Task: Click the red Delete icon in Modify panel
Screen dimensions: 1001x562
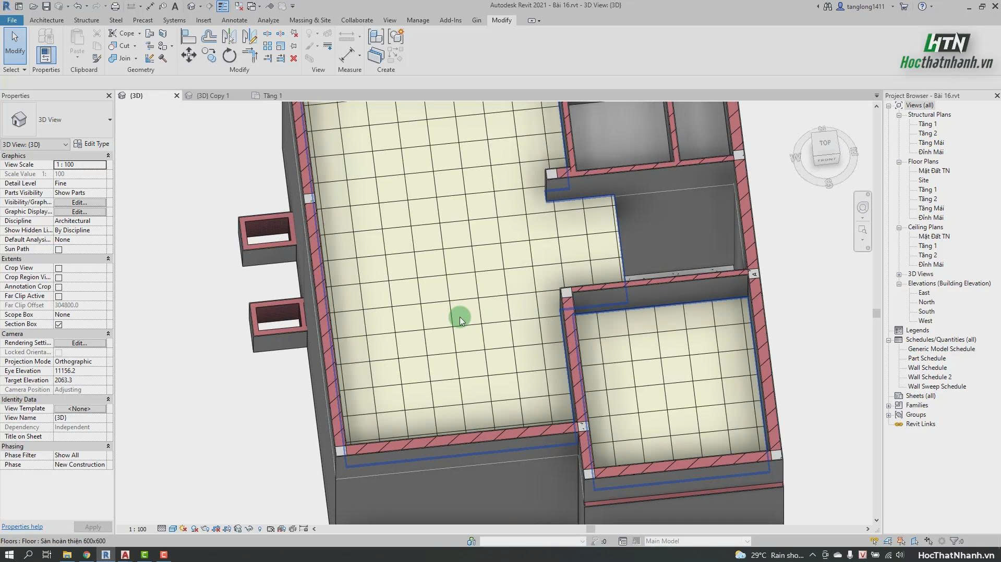Action: (294, 58)
